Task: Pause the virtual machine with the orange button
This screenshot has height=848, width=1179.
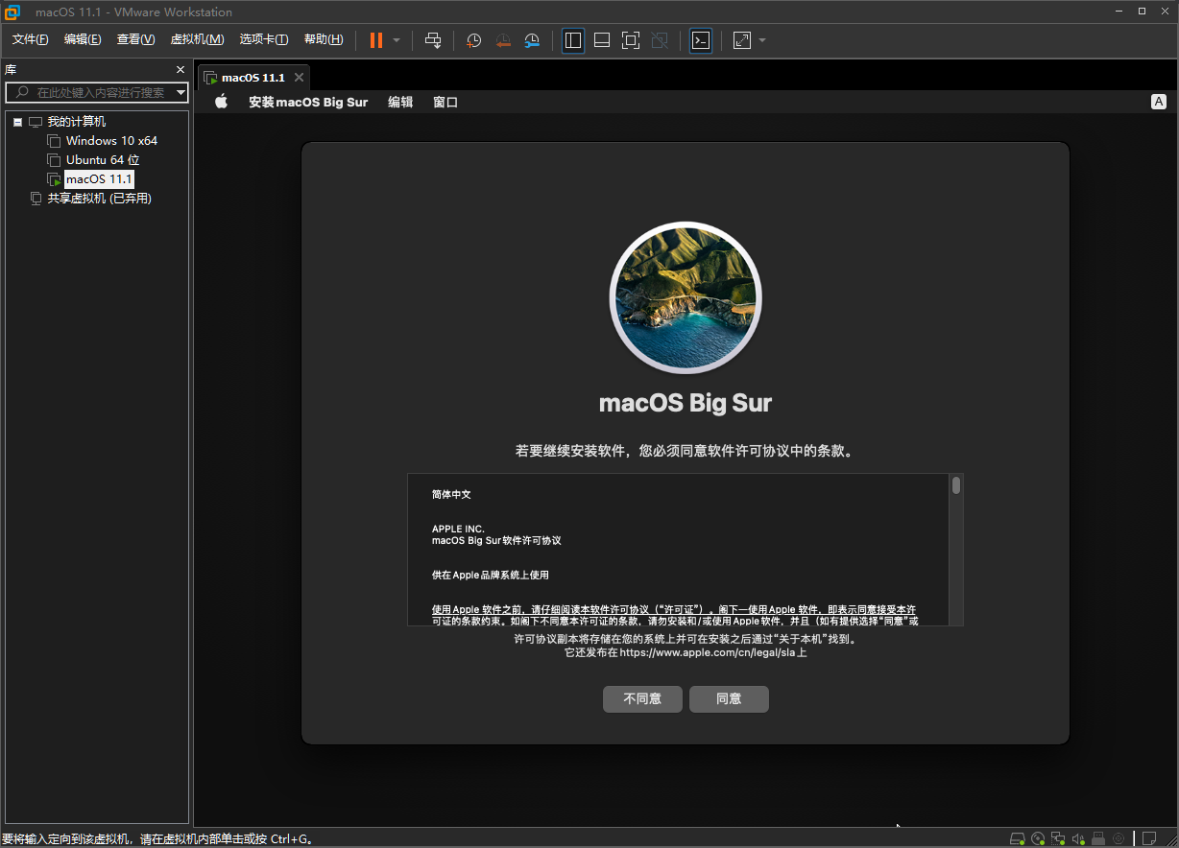Action: coord(376,40)
